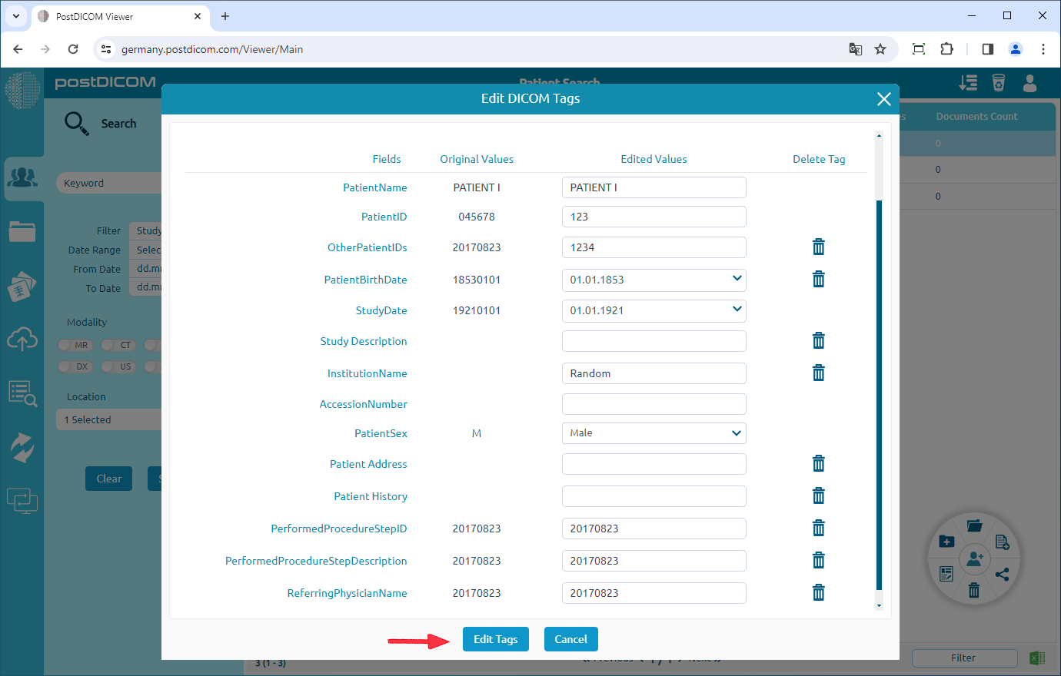Toggle the MR modality filter
1061x676 pixels.
(74, 345)
